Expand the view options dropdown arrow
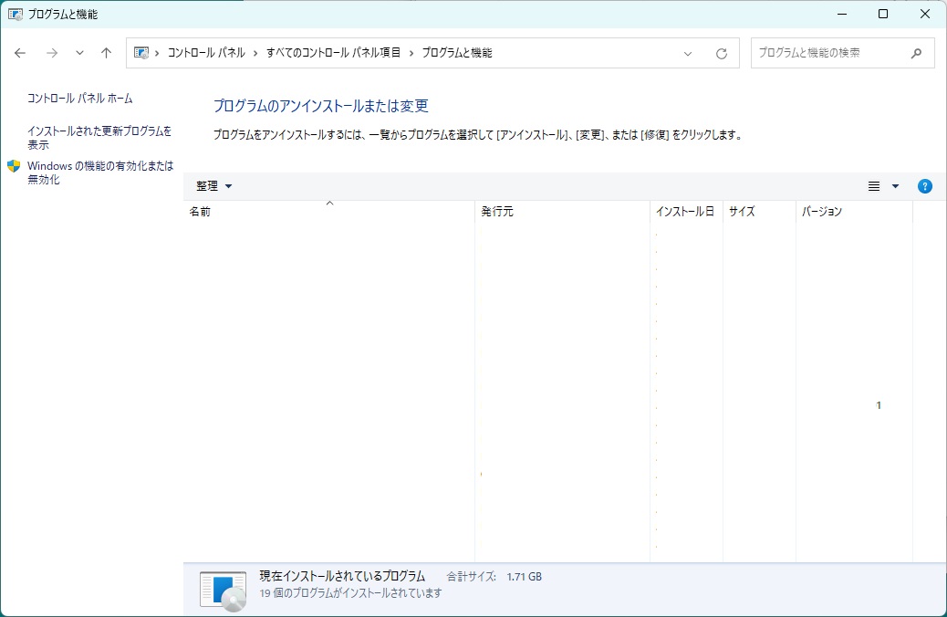Image resolution: width=947 pixels, height=617 pixels. tap(896, 186)
